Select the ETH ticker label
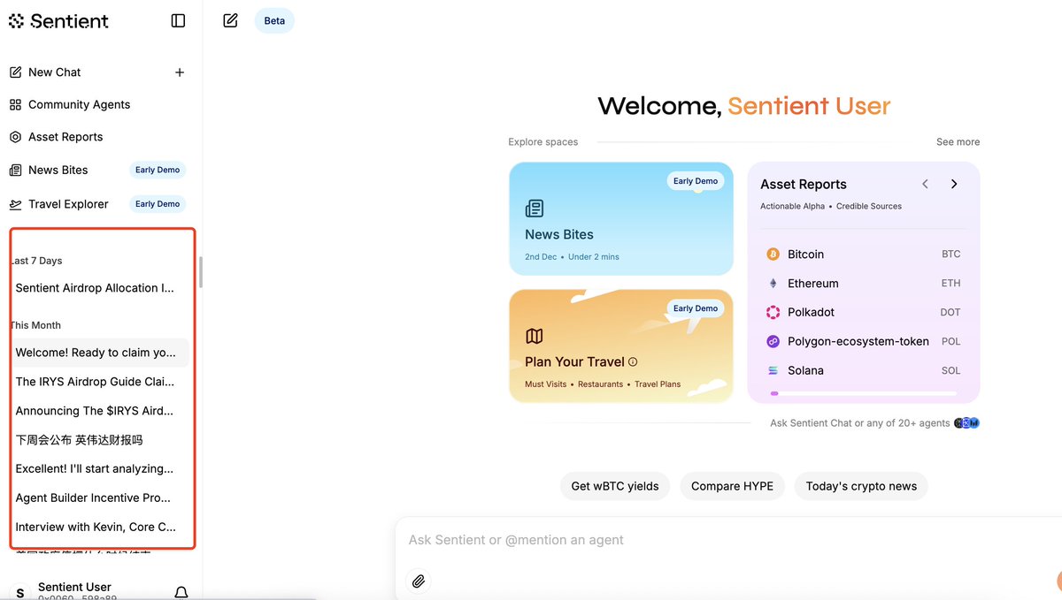 tap(950, 283)
